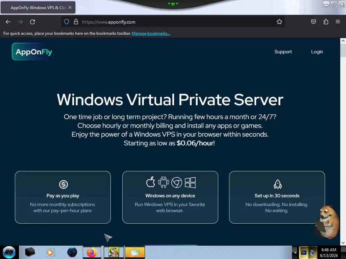Go back to the previous page
346x259 pixels.
click(x=8, y=22)
